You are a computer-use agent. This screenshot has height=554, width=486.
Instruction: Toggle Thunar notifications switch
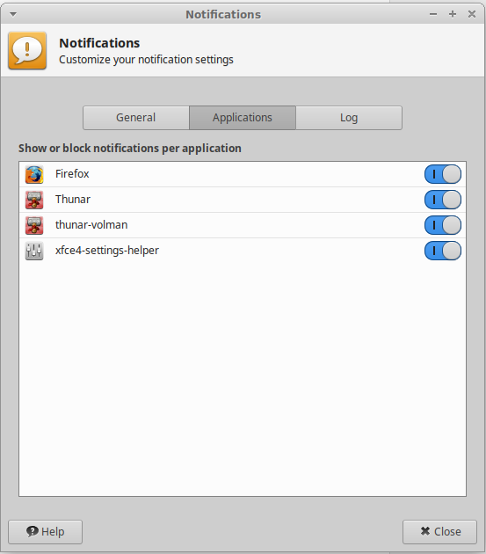443,200
